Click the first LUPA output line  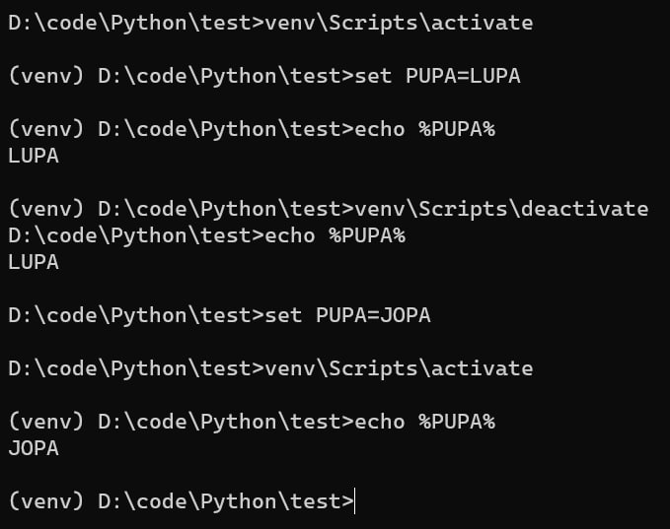point(34,156)
